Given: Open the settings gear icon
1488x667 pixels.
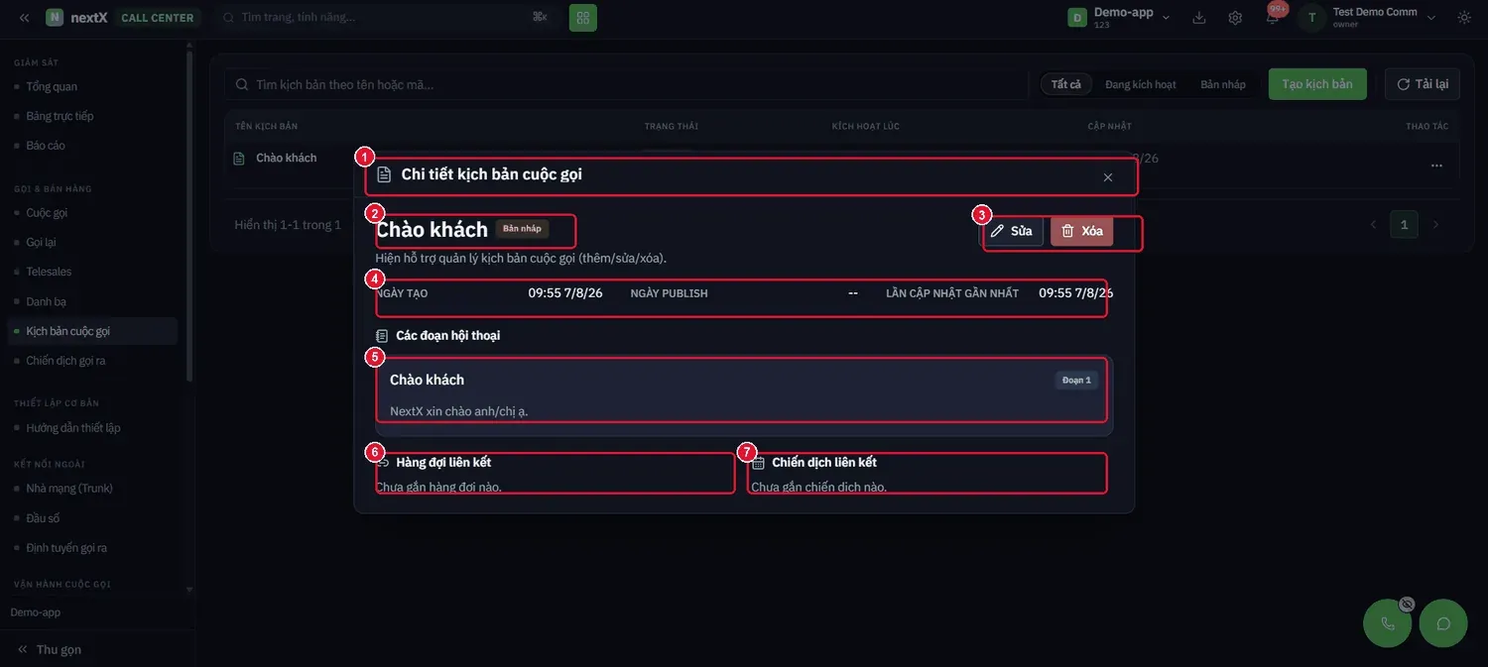Looking at the screenshot, I should click(1235, 18).
